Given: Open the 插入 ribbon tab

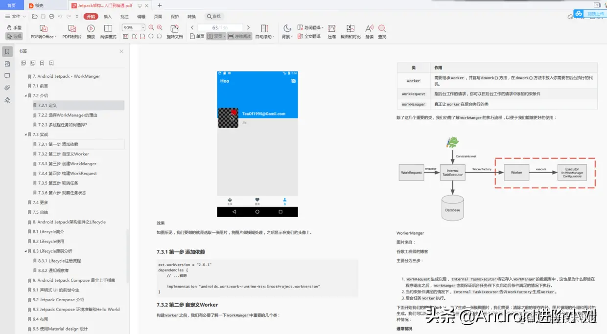Looking at the screenshot, I should point(108,17).
